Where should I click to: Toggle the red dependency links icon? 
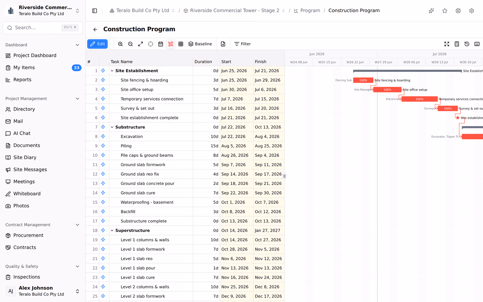click(171, 44)
